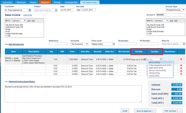Choose Sales tax(5.00%) from tax list
The image size is (186, 113).
(x=160, y=68)
